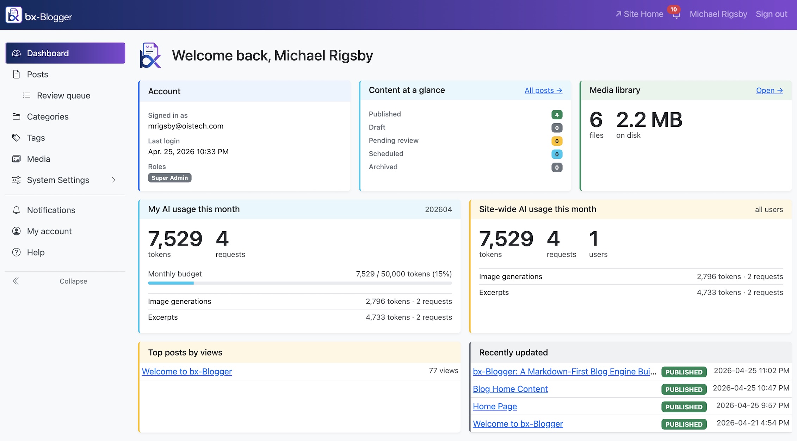Click the Posts document icon
The image size is (797, 441).
pos(16,74)
